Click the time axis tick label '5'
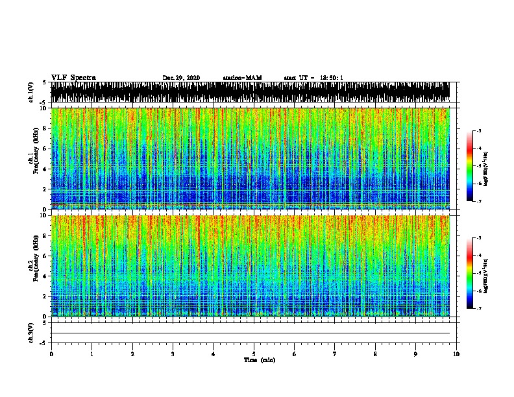The width and height of the screenshot is (514, 397). click(254, 354)
